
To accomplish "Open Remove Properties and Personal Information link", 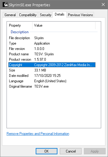I will [x=38, y=134].
